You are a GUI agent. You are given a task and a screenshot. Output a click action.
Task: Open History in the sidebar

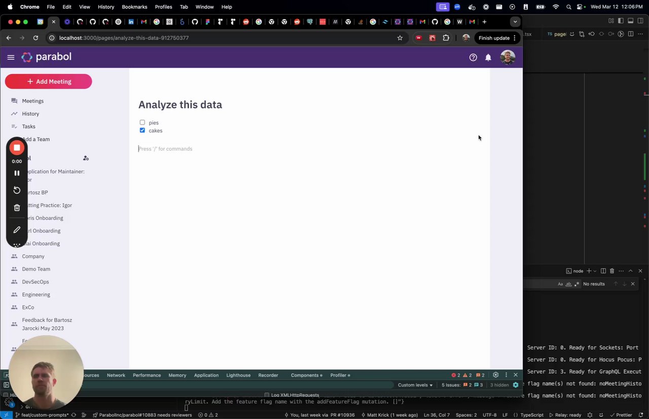[30, 113]
